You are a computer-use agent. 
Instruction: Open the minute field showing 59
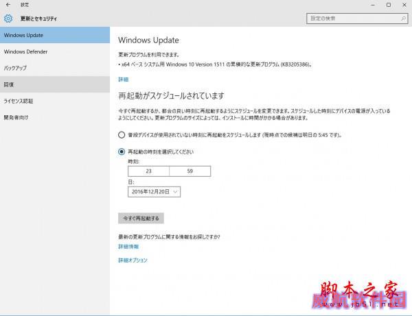(190, 171)
